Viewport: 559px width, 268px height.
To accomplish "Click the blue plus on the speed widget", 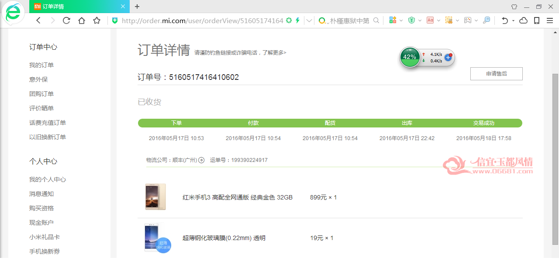I will click(448, 57).
